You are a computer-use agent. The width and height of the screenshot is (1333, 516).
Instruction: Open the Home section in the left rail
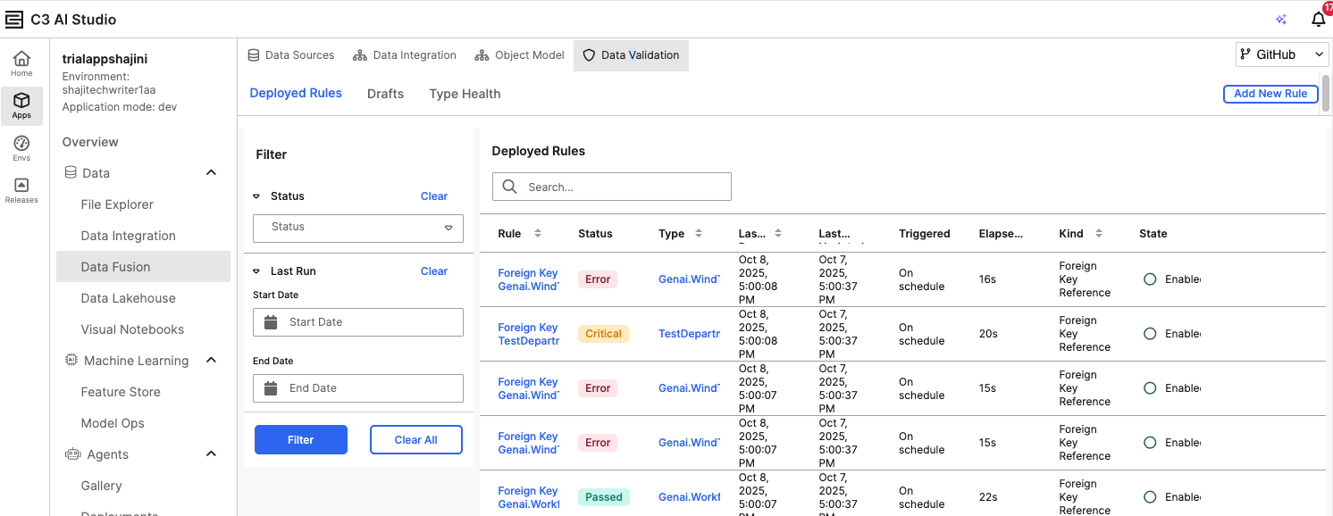click(21, 62)
